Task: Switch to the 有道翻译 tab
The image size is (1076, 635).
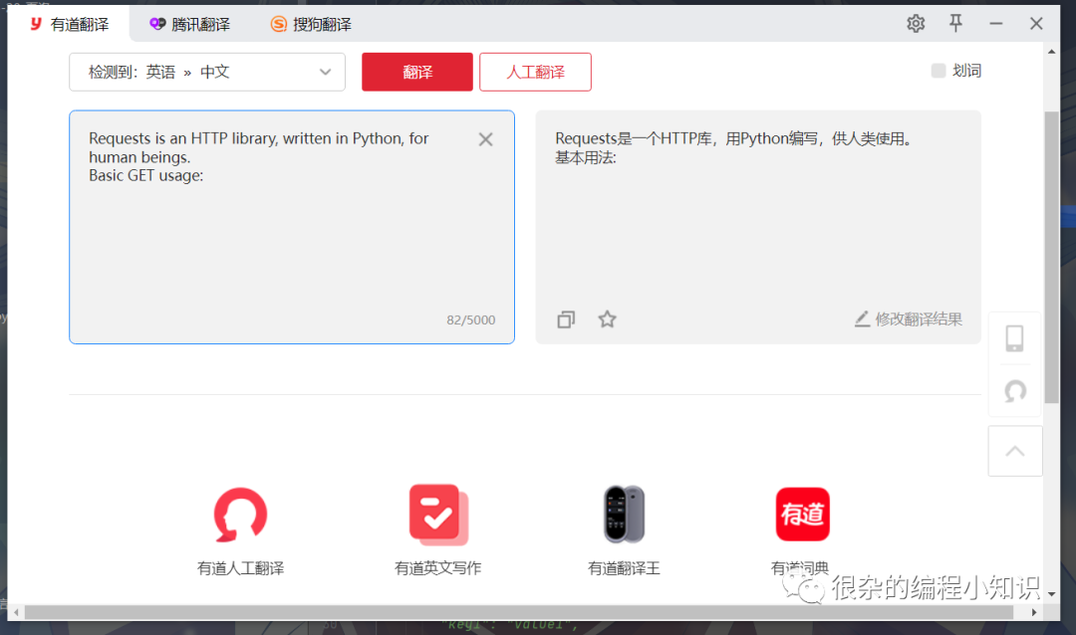Action: [x=69, y=25]
